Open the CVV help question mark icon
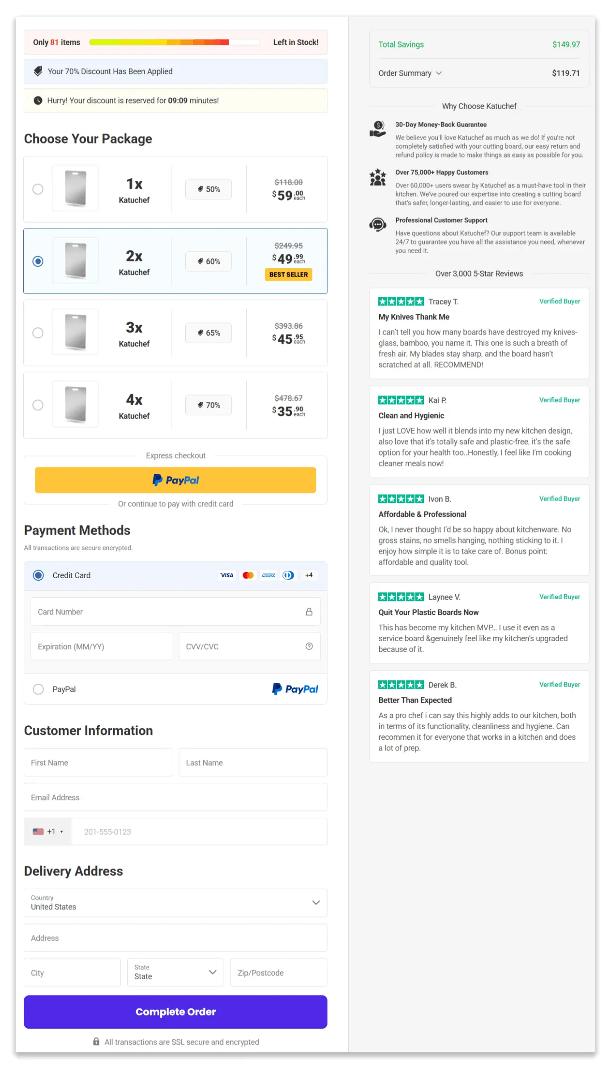611x1068 pixels. [x=309, y=646]
